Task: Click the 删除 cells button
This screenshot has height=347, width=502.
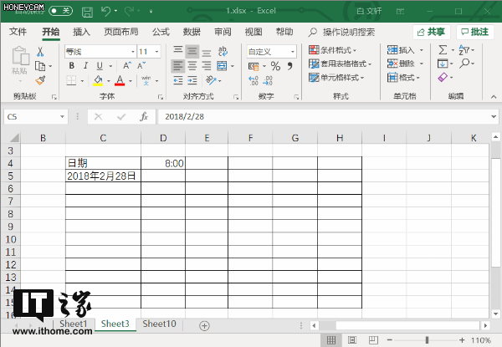Action: point(401,64)
